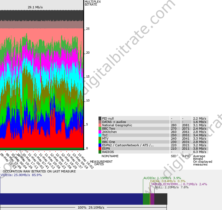This screenshot has height=210, width=222.
Task: Click V-PID value '2081'
Action: point(186,125)
